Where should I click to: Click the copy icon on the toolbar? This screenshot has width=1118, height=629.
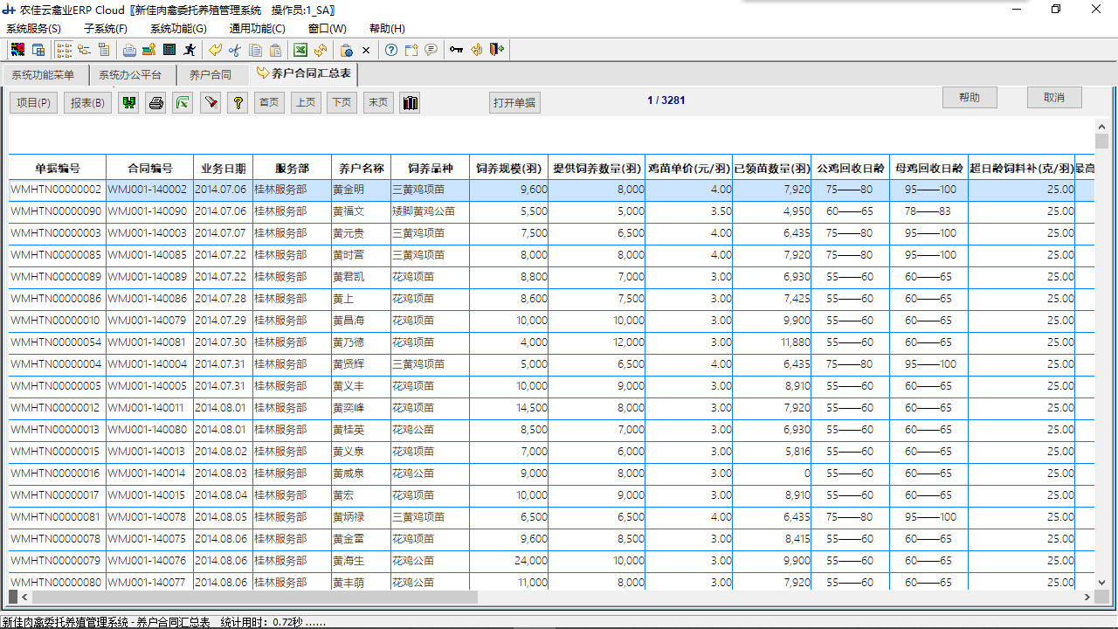(x=254, y=50)
